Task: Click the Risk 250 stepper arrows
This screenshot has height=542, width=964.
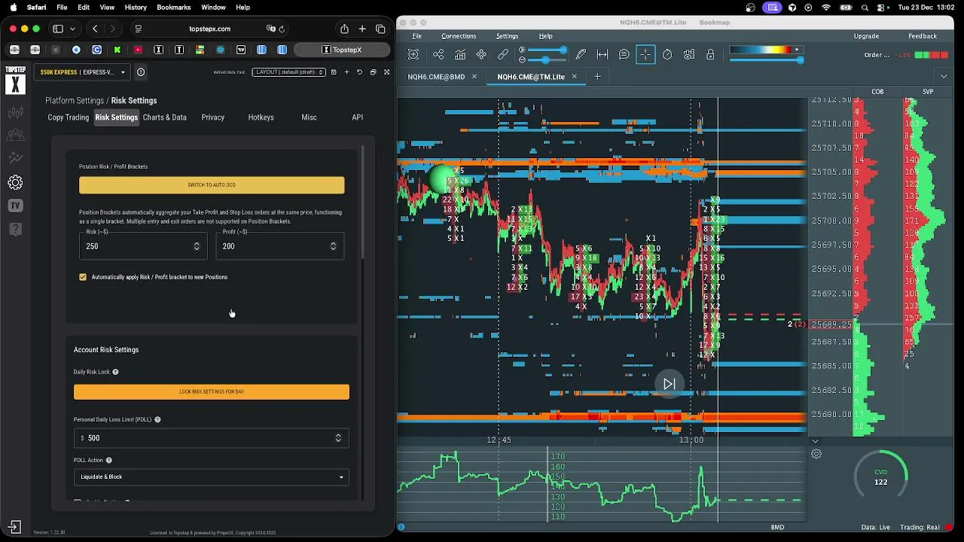Action: point(197,246)
